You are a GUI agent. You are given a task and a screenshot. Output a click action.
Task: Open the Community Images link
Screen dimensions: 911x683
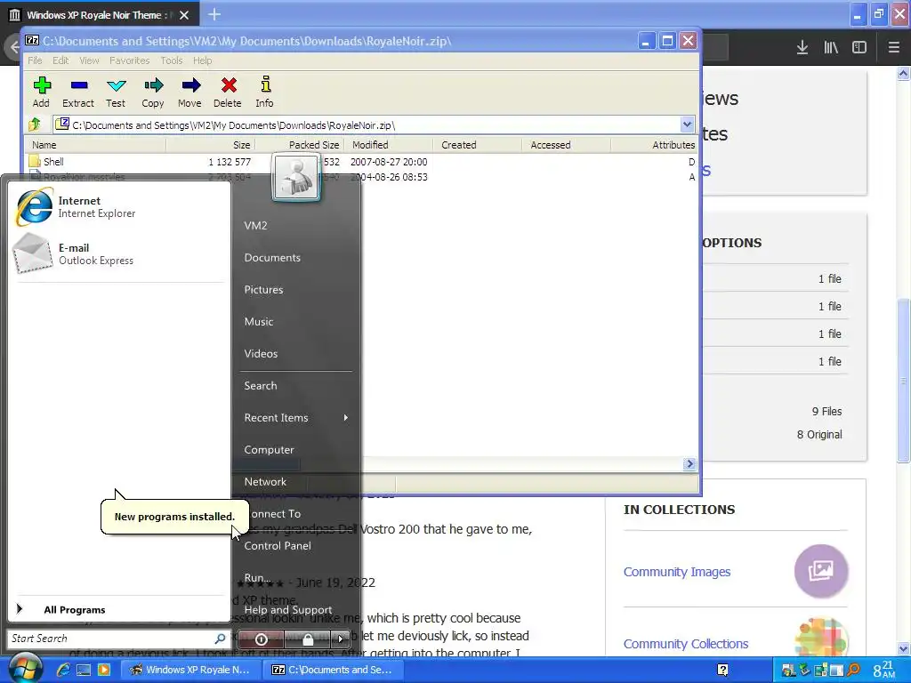click(x=677, y=572)
